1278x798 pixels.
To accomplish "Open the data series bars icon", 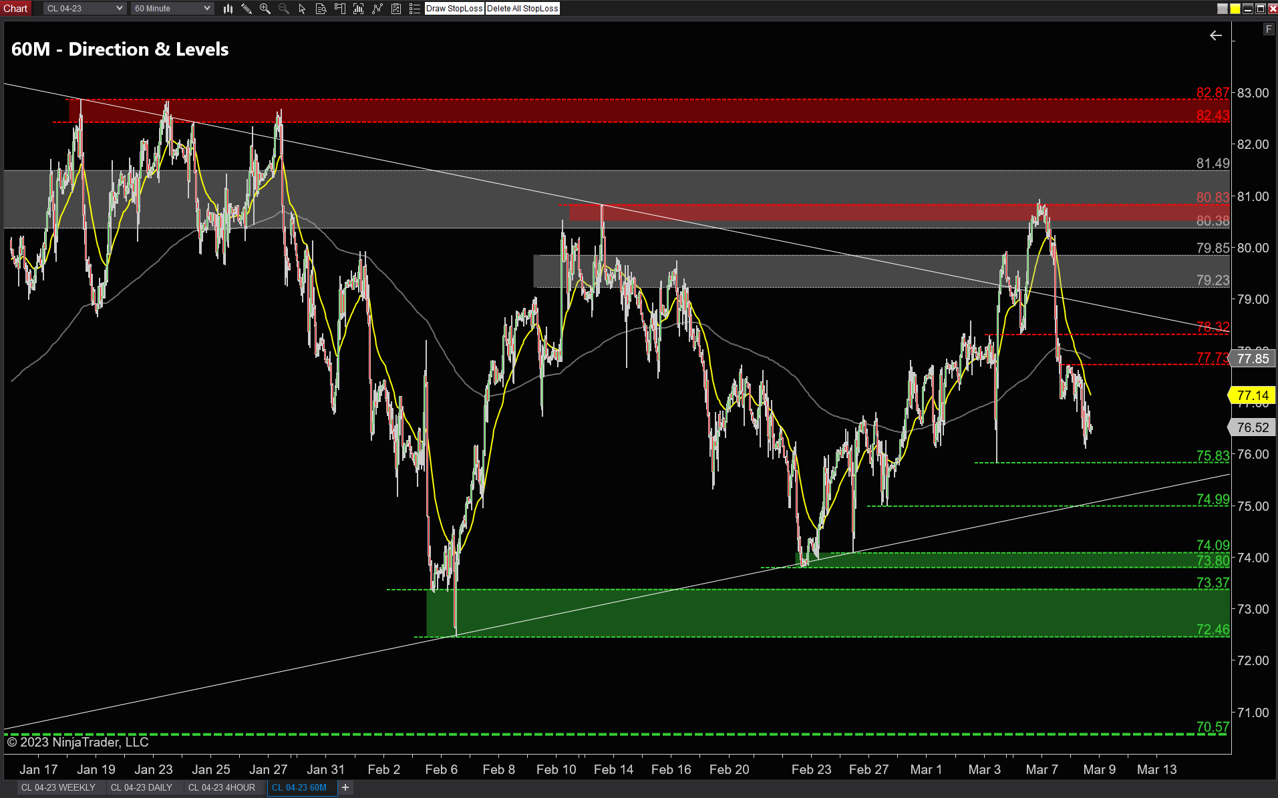I will pyautogui.click(x=359, y=9).
